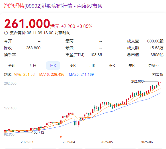Select the 年K chart tab

(x=132, y=66)
